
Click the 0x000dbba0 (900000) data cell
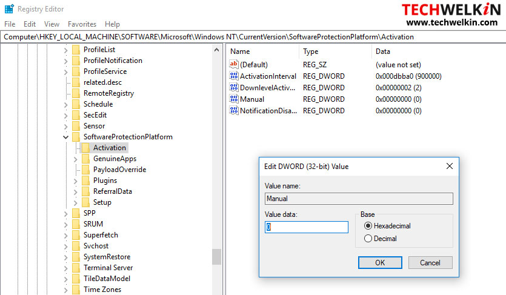[408, 76]
